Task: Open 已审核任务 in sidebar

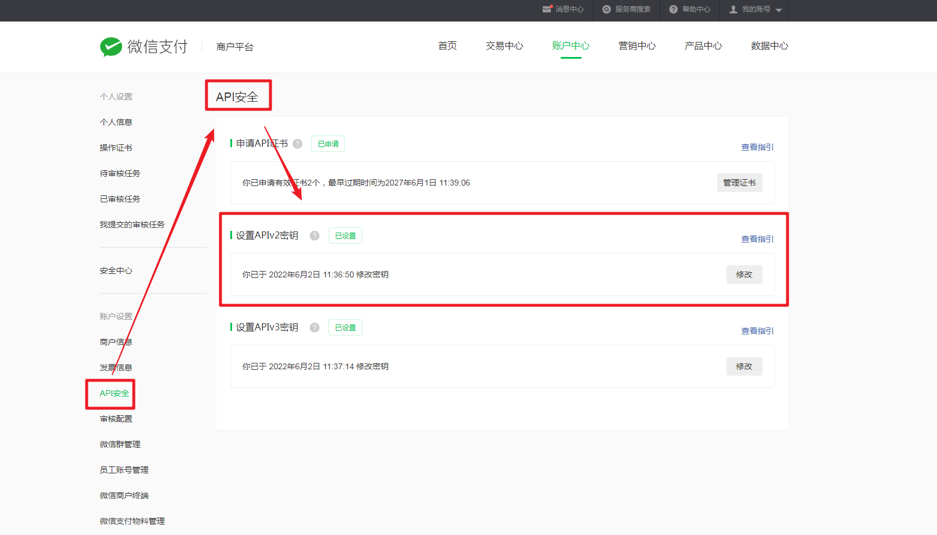Action: coord(120,199)
